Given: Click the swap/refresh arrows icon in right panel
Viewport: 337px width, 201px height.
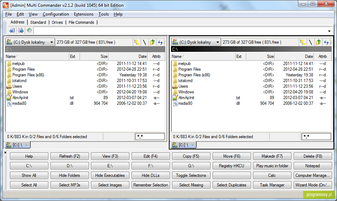Looking at the screenshot, I should (326, 42).
